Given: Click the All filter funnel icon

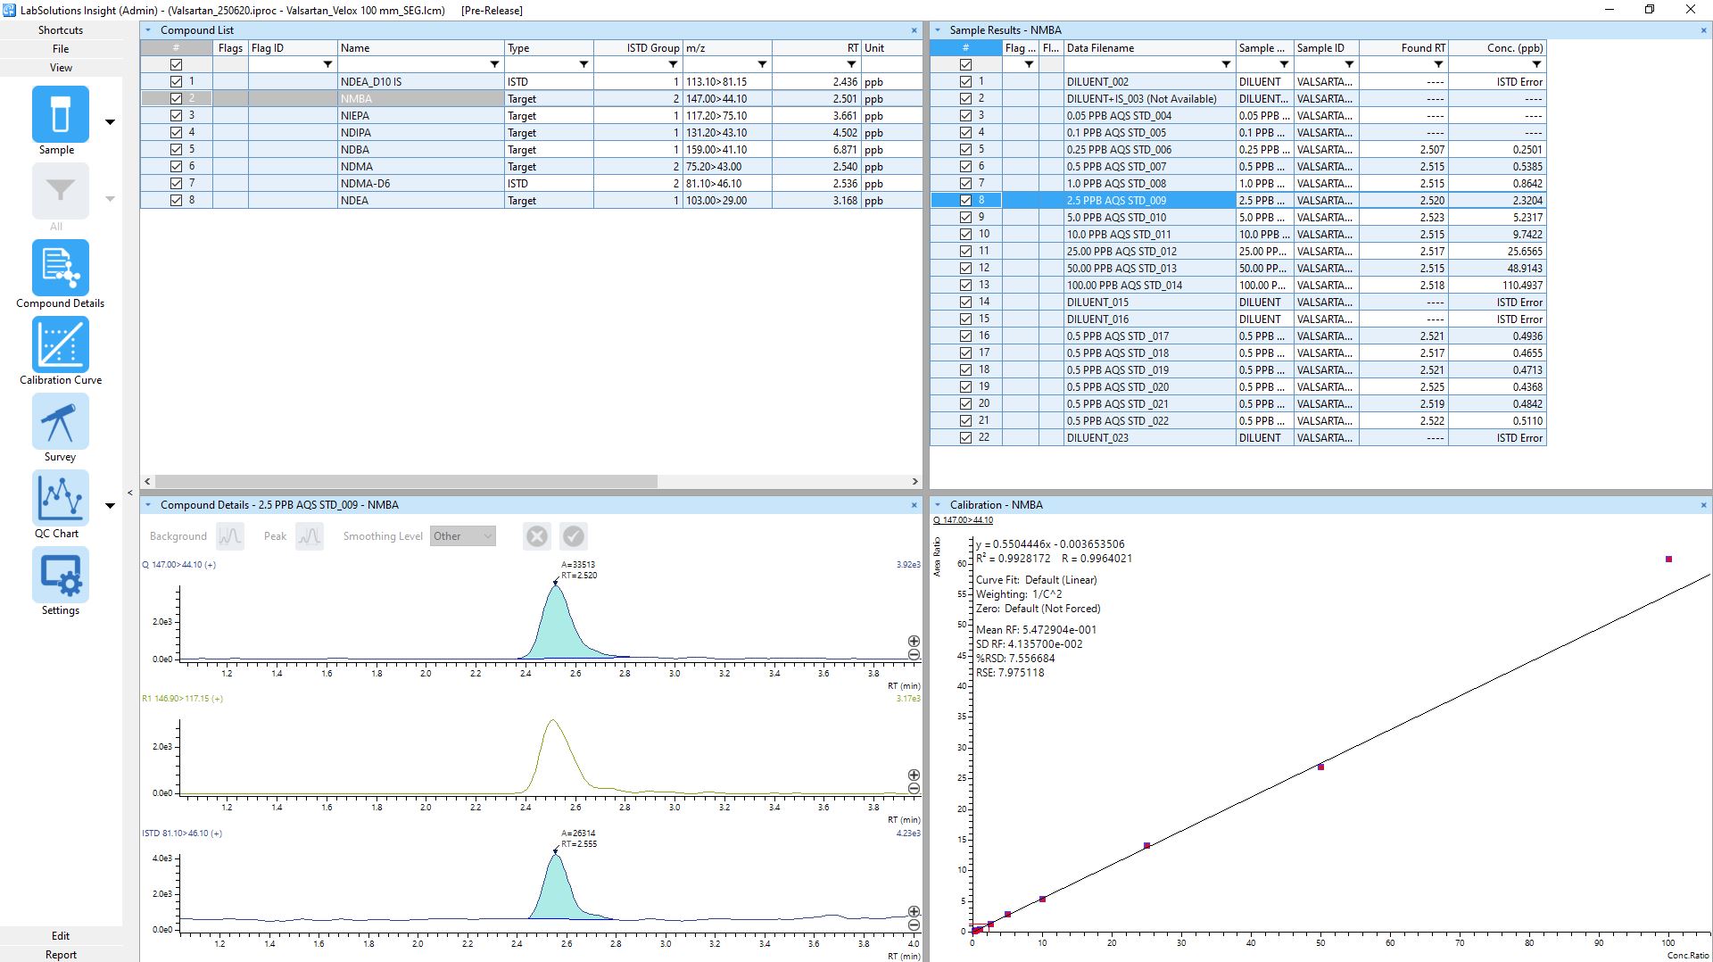Looking at the screenshot, I should click(x=61, y=191).
